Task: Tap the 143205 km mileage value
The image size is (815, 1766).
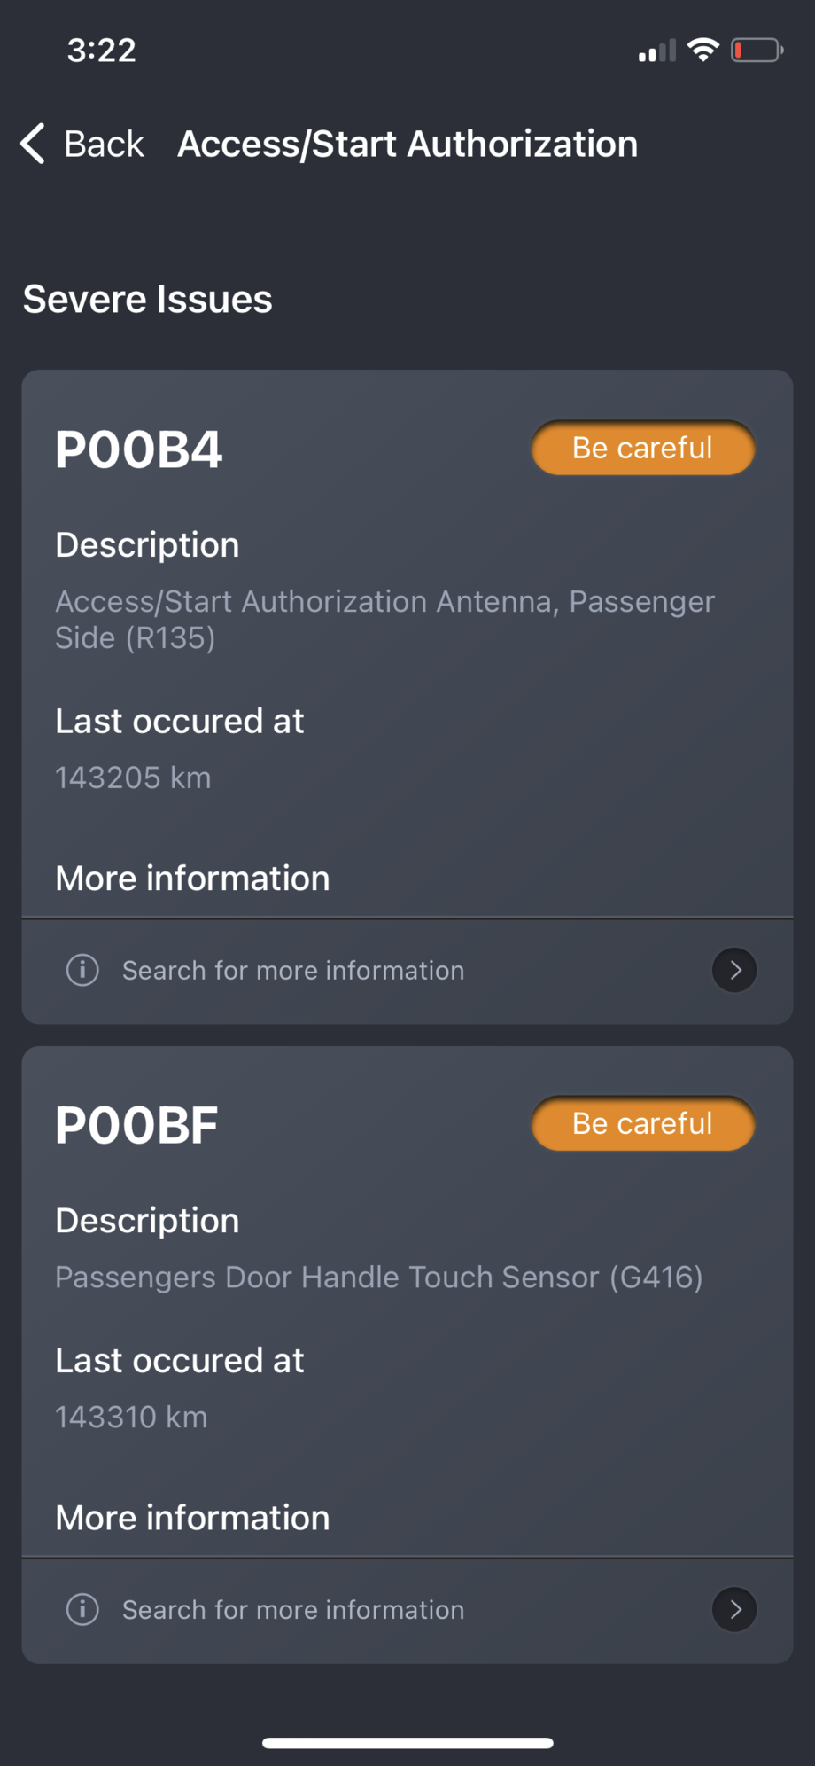Action: pyautogui.click(x=133, y=778)
